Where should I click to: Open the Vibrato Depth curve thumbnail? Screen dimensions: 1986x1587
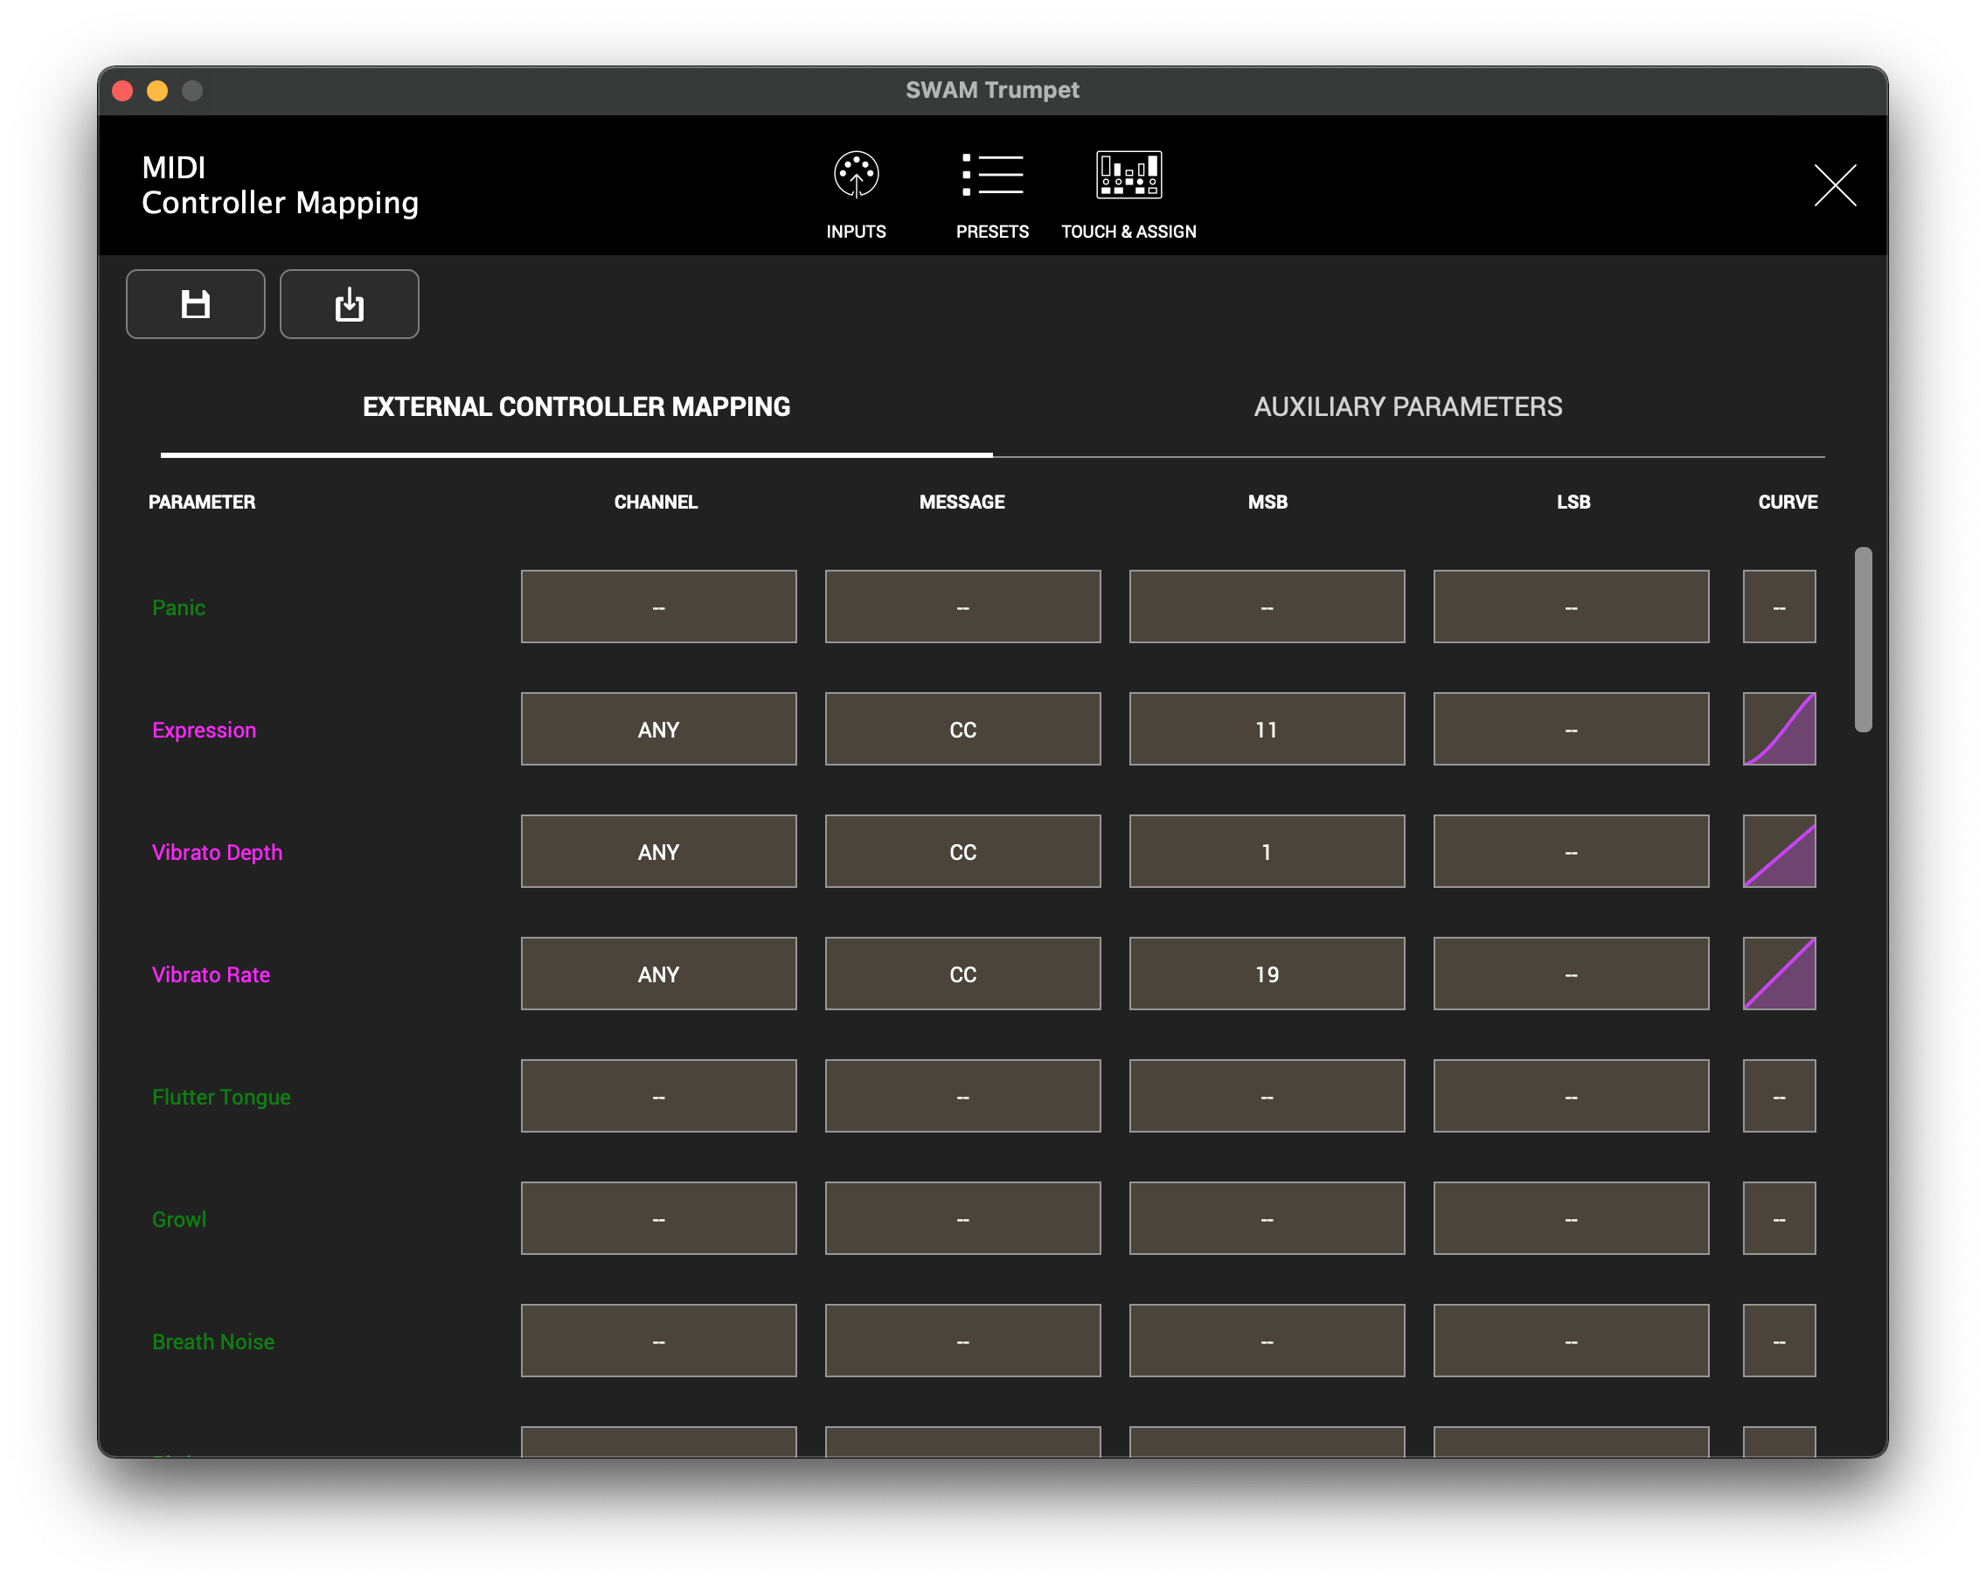pyautogui.click(x=1779, y=851)
